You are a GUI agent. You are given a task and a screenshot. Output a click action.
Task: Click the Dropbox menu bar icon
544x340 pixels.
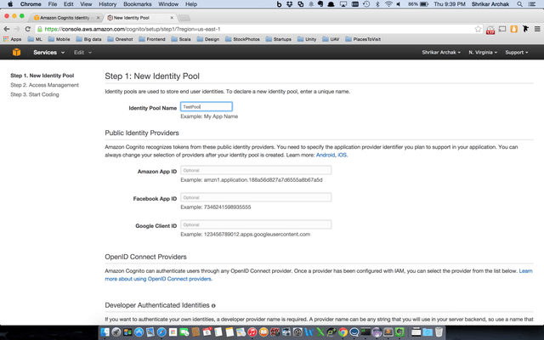point(289,4)
